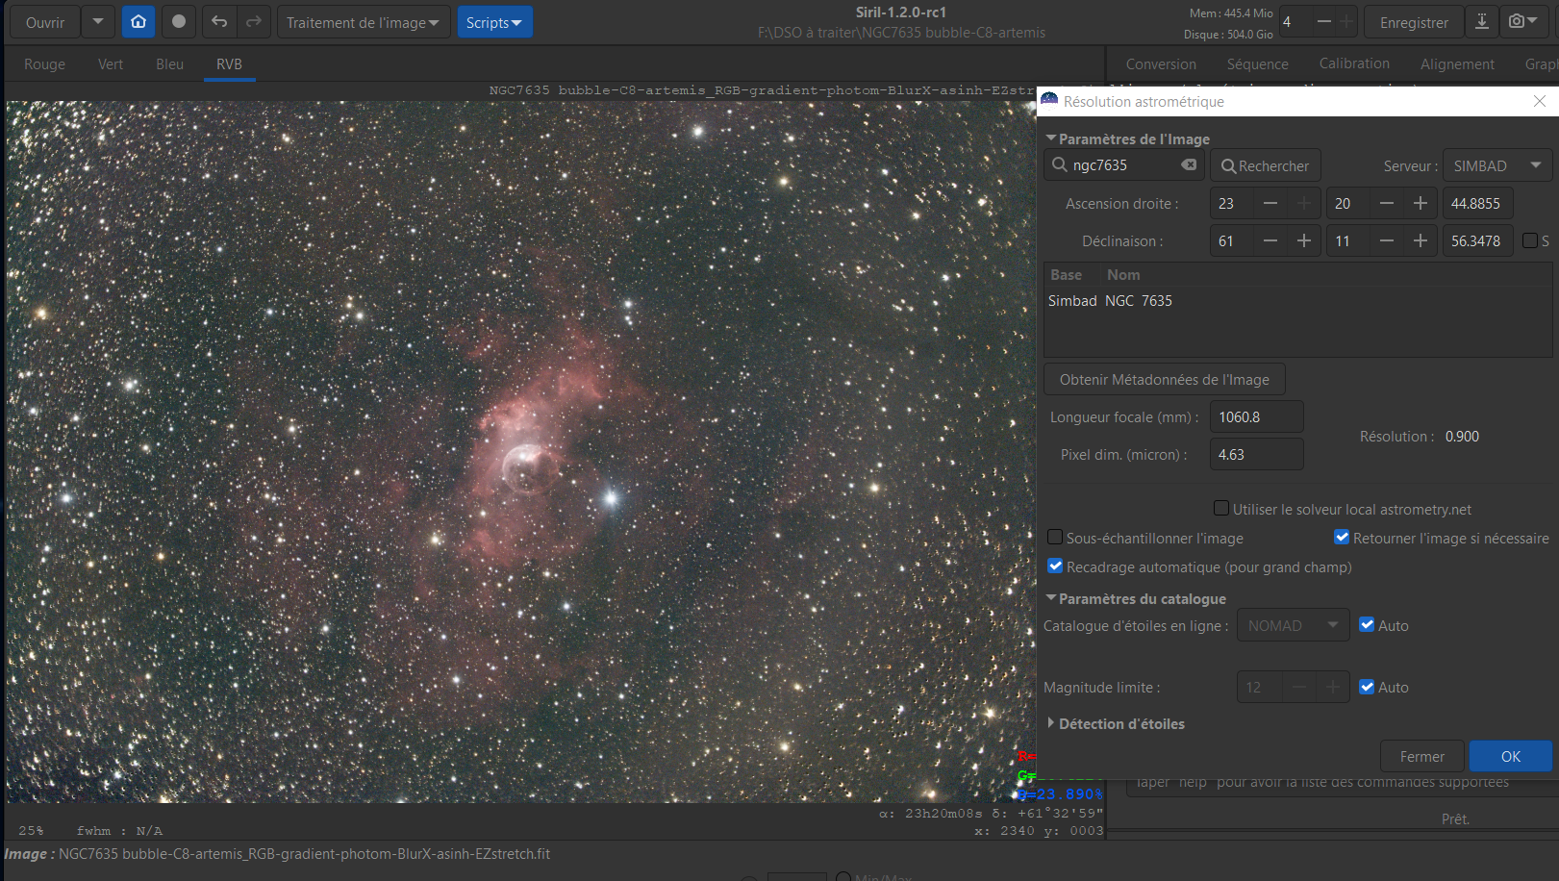Click the undo arrow icon

click(219, 21)
